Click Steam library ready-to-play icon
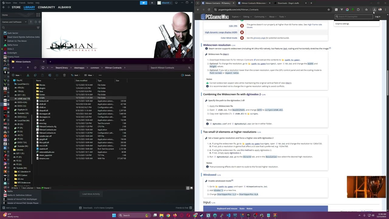This screenshot has height=219, width=389. tap(40, 22)
